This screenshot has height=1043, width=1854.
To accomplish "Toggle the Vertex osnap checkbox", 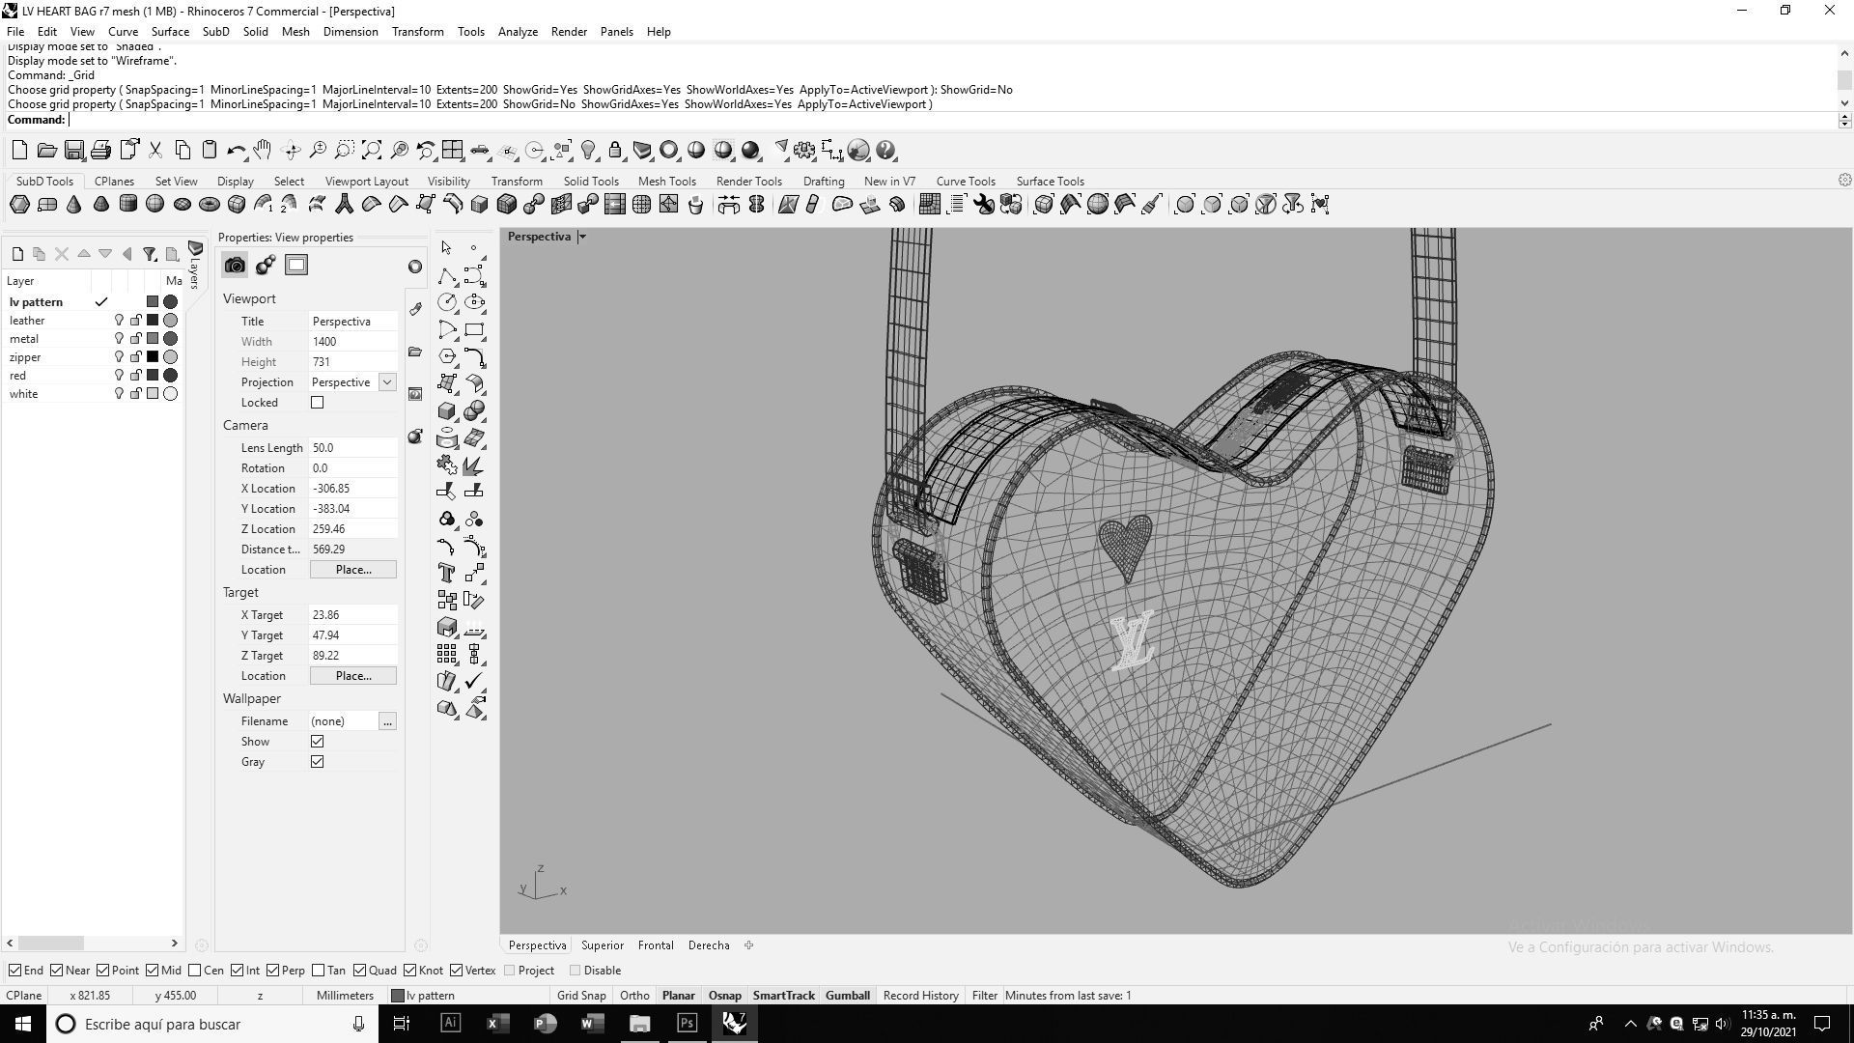I will [456, 971].
